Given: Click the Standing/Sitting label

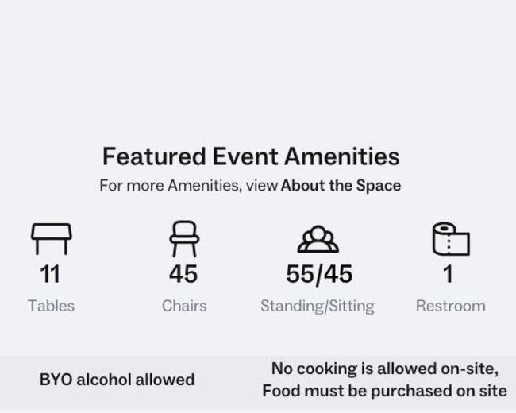Looking at the screenshot, I should (318, 307).
